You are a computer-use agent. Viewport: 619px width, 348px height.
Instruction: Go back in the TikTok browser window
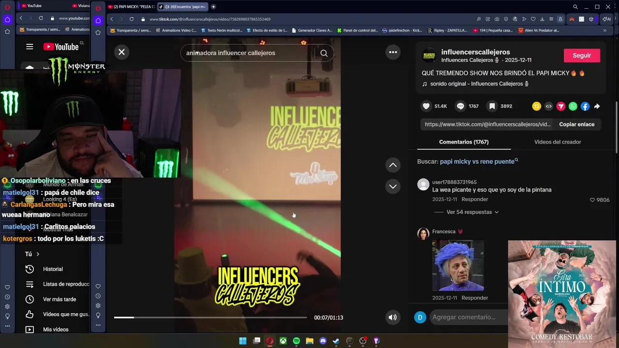[x=111, y=19]
